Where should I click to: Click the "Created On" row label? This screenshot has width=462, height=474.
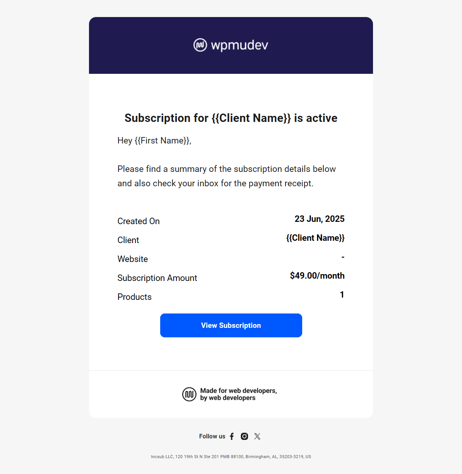[139, 221]
